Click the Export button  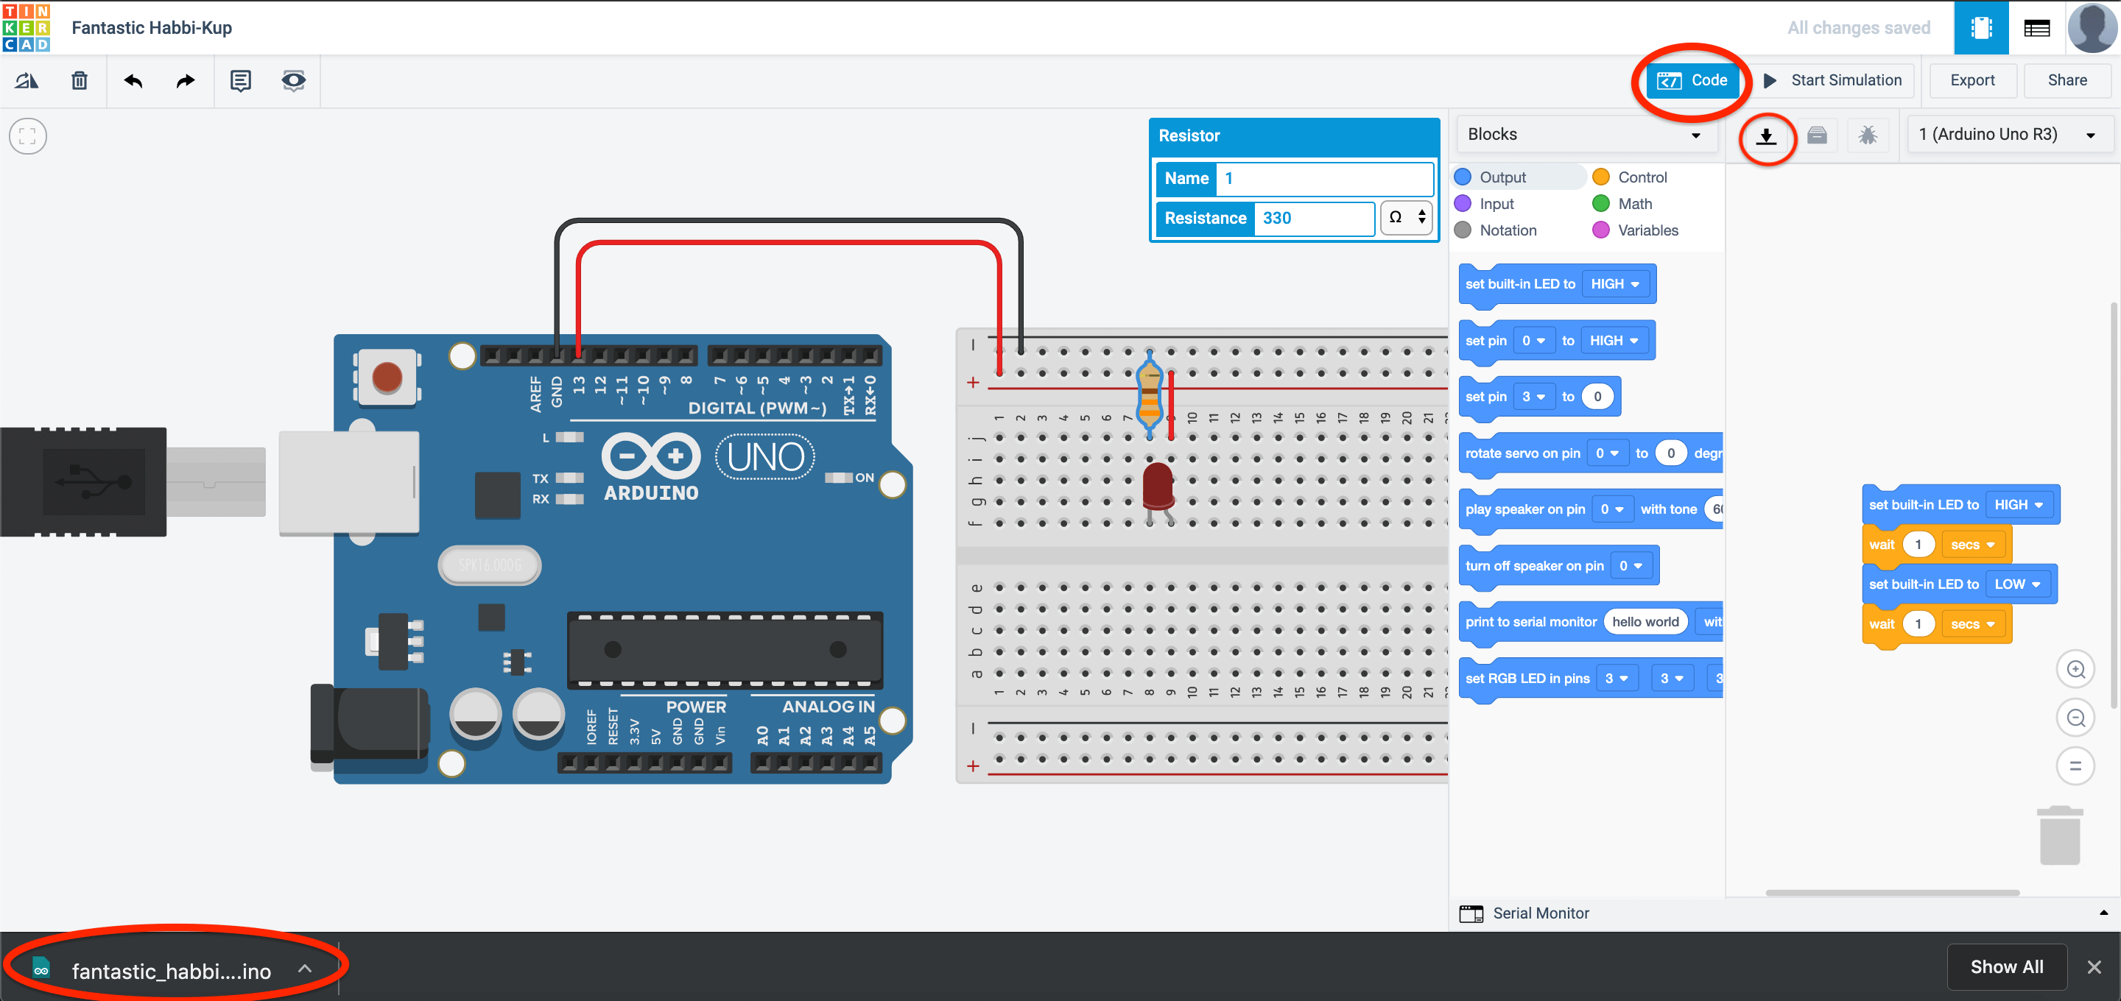(1972, 81)
